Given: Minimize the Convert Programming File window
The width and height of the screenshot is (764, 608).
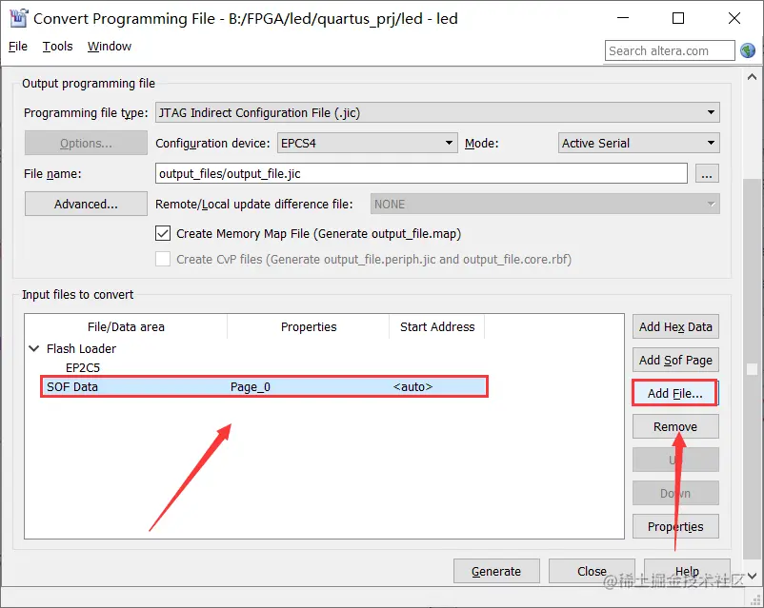Looking at the screenshot, I should [623, 18].
